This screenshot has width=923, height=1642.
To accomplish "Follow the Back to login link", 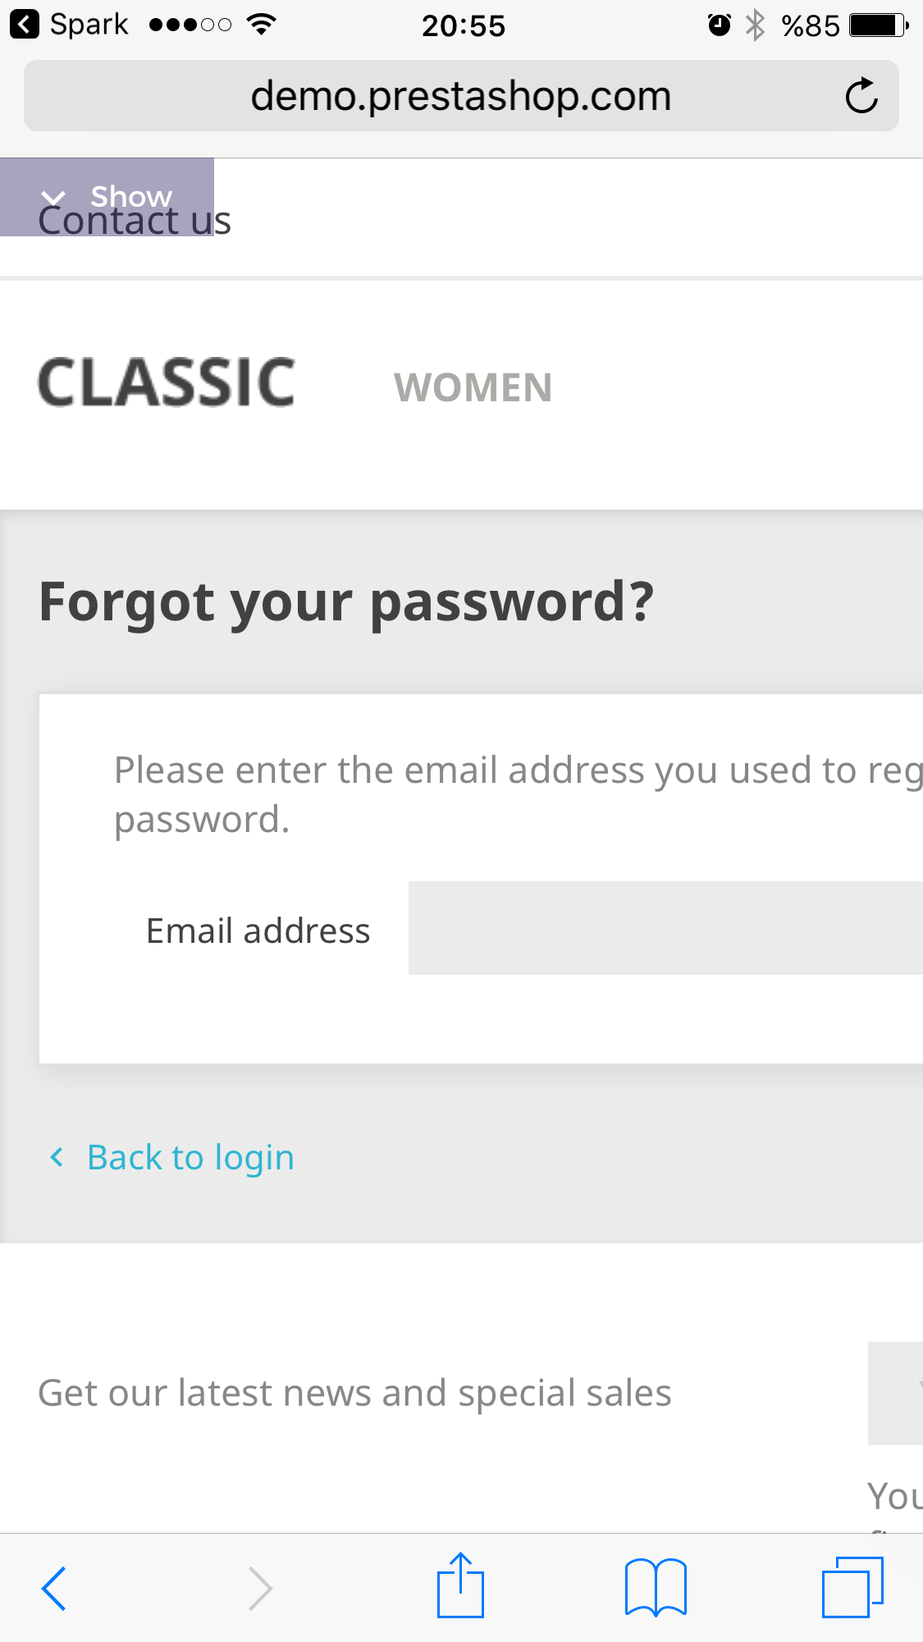I will click(x=190, y=1157).
